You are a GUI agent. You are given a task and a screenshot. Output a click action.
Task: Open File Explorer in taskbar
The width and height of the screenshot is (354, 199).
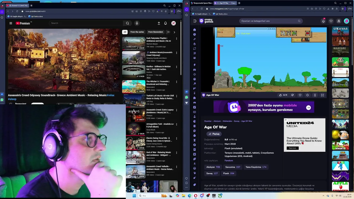pos(183,196)
